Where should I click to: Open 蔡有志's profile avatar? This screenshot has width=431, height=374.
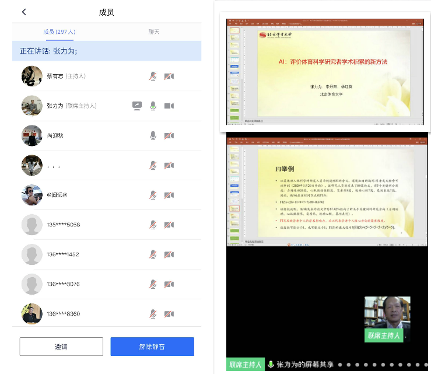[32, 76]
